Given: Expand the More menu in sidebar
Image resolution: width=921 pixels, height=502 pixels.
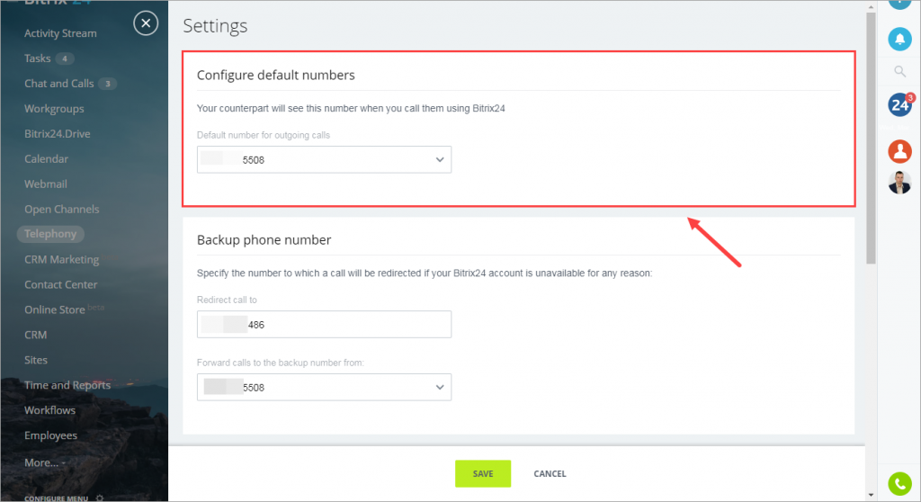Looking at the screenshot, I should coord(45,462).
